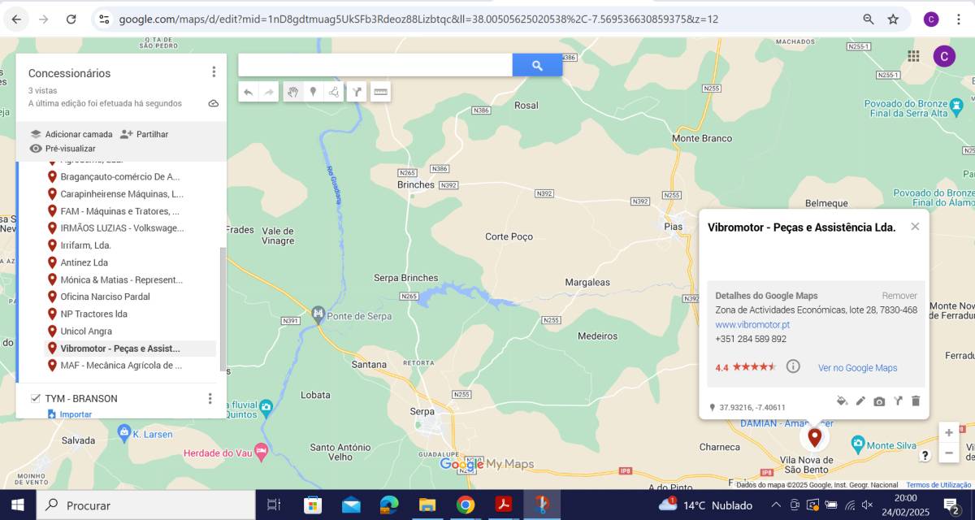Image resolution: width=975 pixels, height=520 pixels.
Task: Click the undo arrow in map toolbar
Action: [x=249, y=92]
